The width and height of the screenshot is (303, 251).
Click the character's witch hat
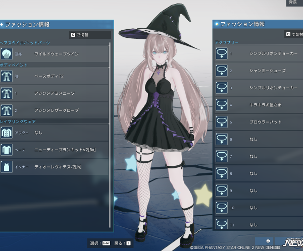[x=161, y=27]
